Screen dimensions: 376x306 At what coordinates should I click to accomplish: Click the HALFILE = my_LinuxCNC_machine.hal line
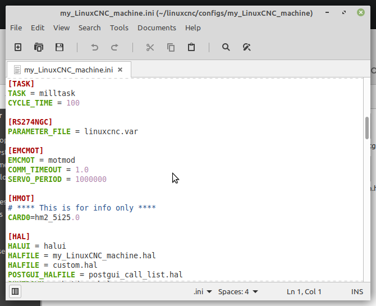[82, 255]
